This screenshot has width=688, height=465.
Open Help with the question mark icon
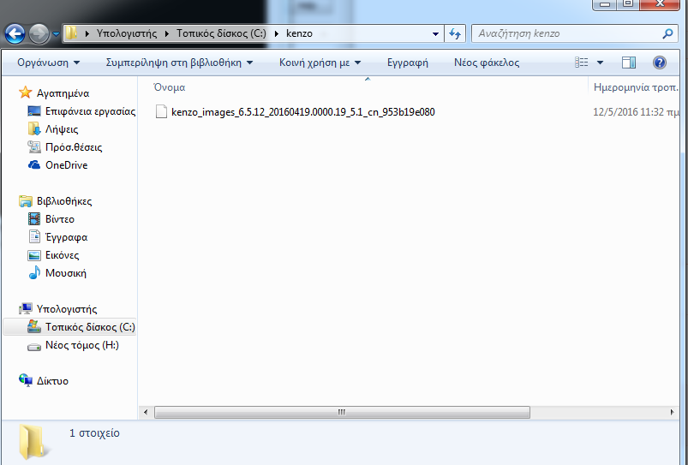(660, 63)
